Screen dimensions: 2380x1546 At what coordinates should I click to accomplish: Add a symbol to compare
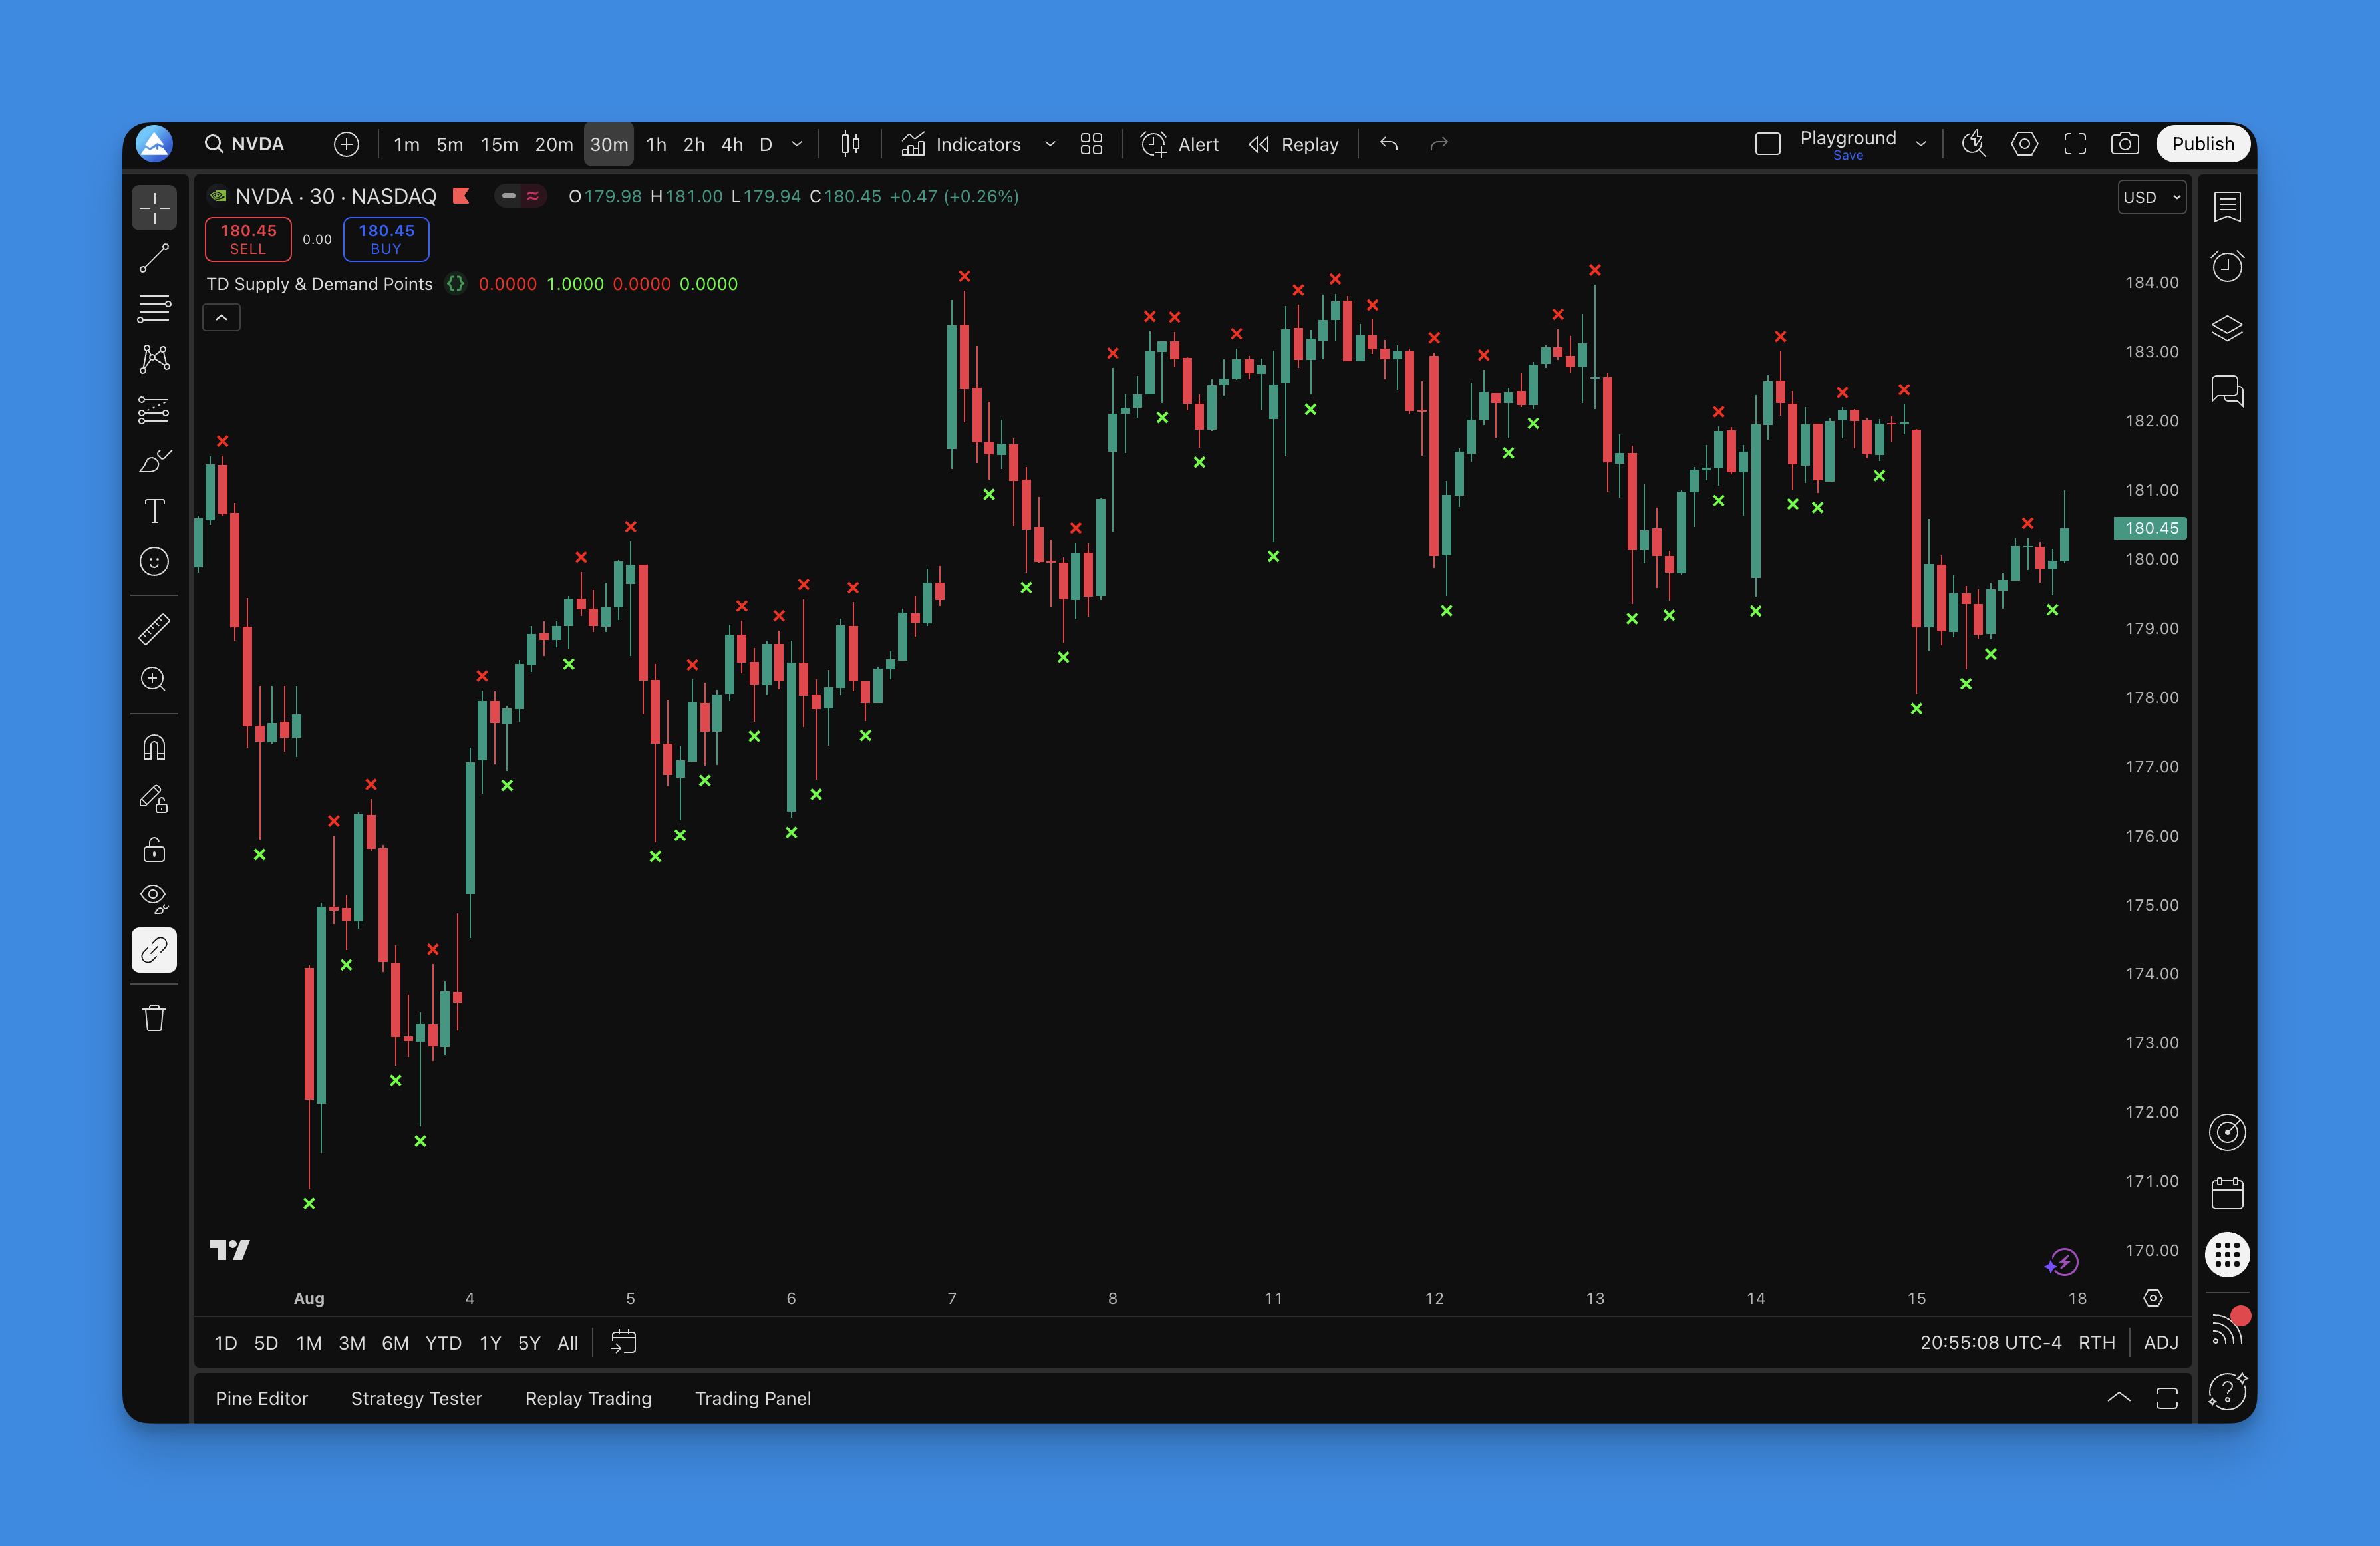346,144
